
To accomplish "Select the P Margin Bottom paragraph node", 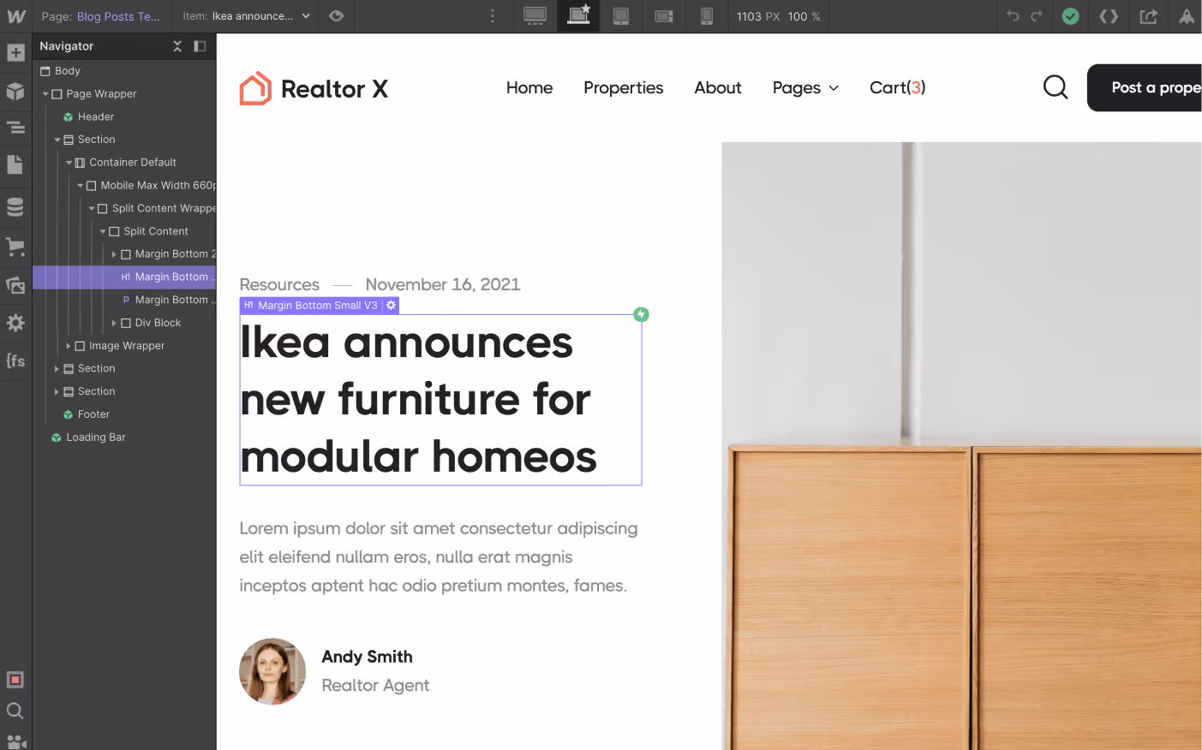I will (x=124, y=300).
